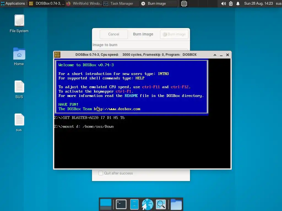Click the SET BLASTER line

coord(90,118)
